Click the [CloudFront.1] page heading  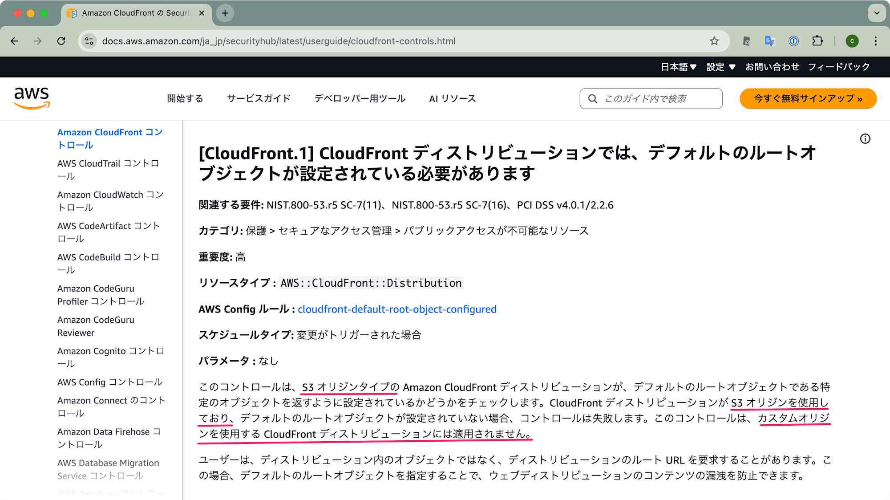(x=507, y=163)
